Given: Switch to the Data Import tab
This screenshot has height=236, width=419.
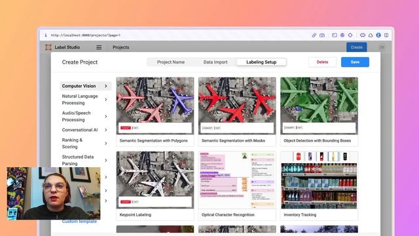Looking at the screenshot, I should tap(215, 62).
